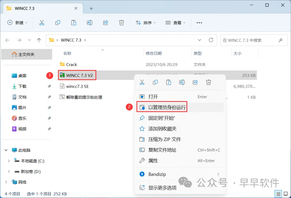Select the WINCC 7.3 V2 file
Image resolution: width=291 pixels, height=198 pixels.
pos(79,76)
